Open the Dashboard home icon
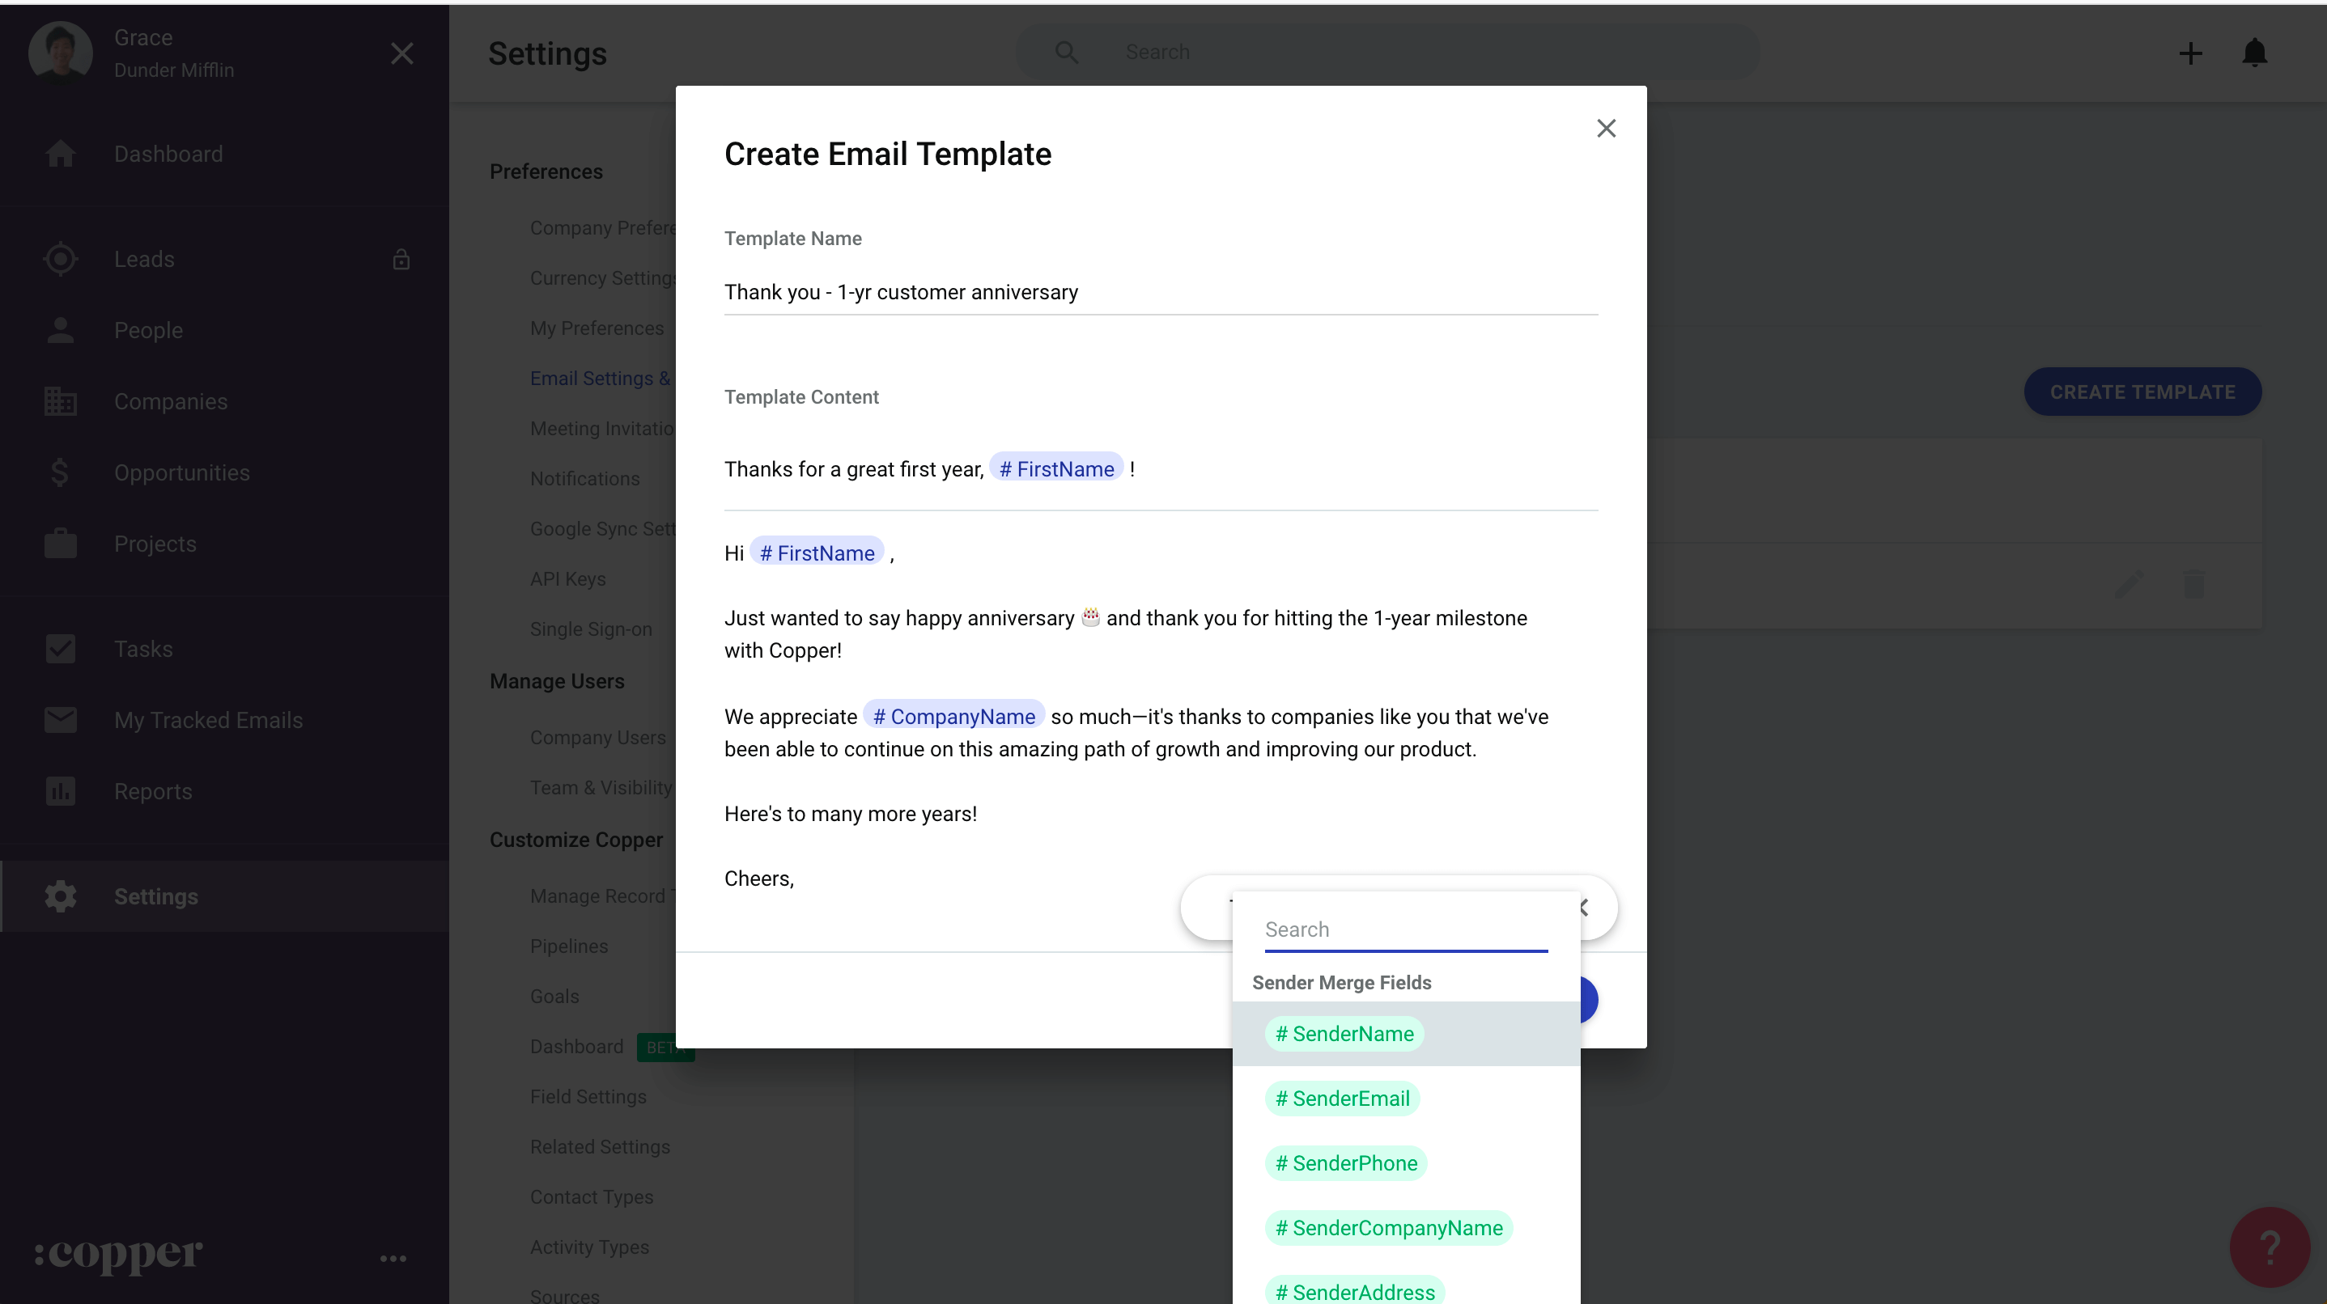The height and width of the screenshot is (1304, 2327). point(61,154)
